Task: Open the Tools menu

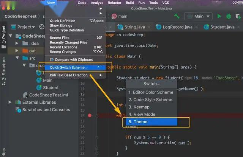Action: point(153,3)
